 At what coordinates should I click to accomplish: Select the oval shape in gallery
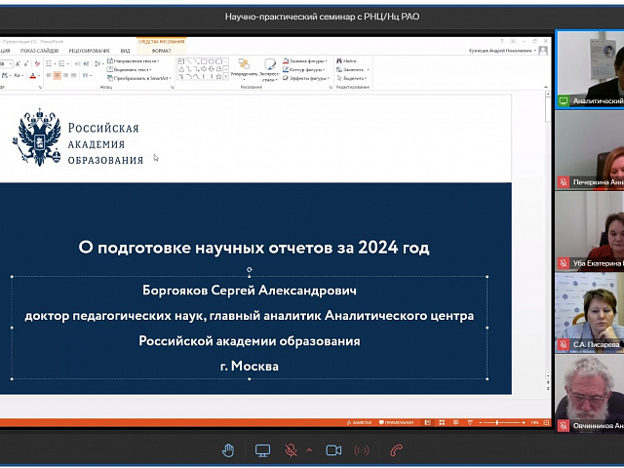[212, 61]
